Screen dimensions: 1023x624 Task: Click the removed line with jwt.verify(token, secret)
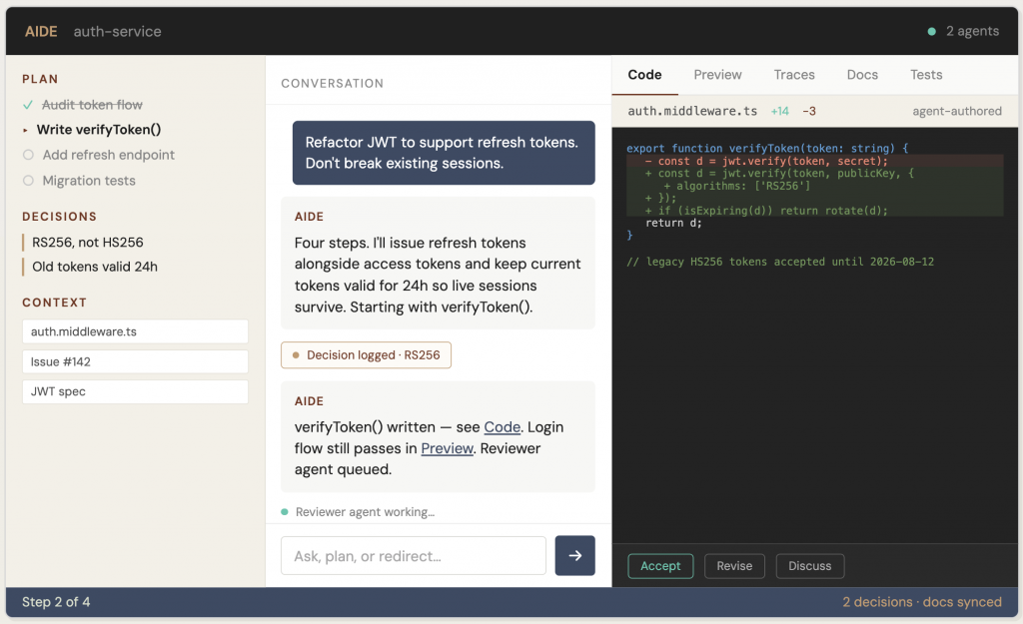click(815, 161)
